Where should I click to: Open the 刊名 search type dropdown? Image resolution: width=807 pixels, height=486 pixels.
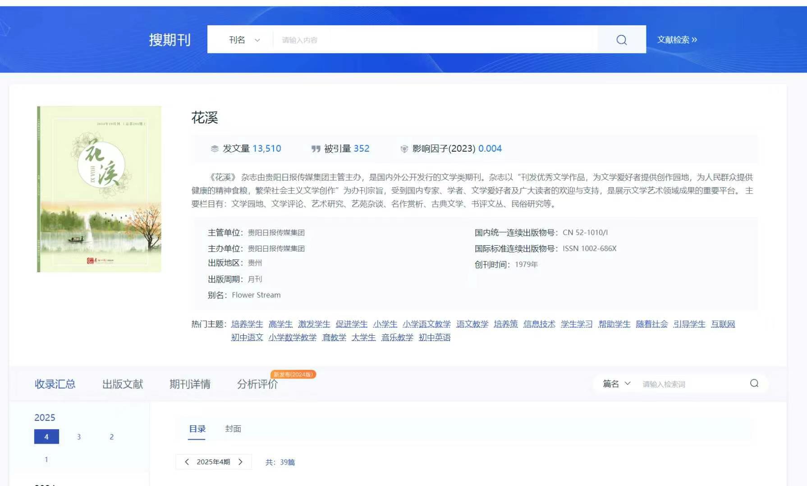pyautogui.click(x=244, y=40)
